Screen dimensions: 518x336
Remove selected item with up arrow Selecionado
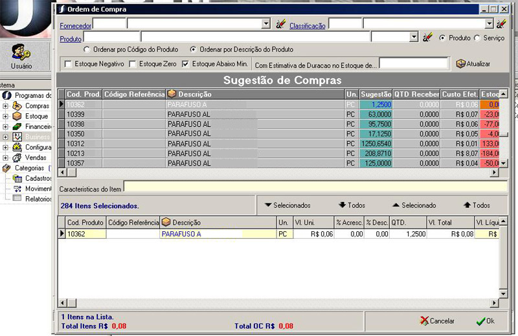[x=414, y=205]
